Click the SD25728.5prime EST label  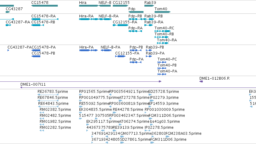pyautogui.click(x=164, y=92)
